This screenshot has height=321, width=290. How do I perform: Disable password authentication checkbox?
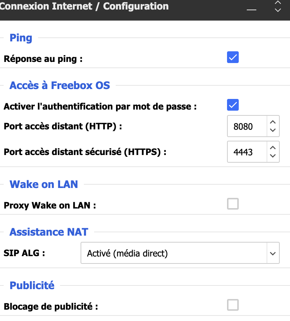(233, 105)
